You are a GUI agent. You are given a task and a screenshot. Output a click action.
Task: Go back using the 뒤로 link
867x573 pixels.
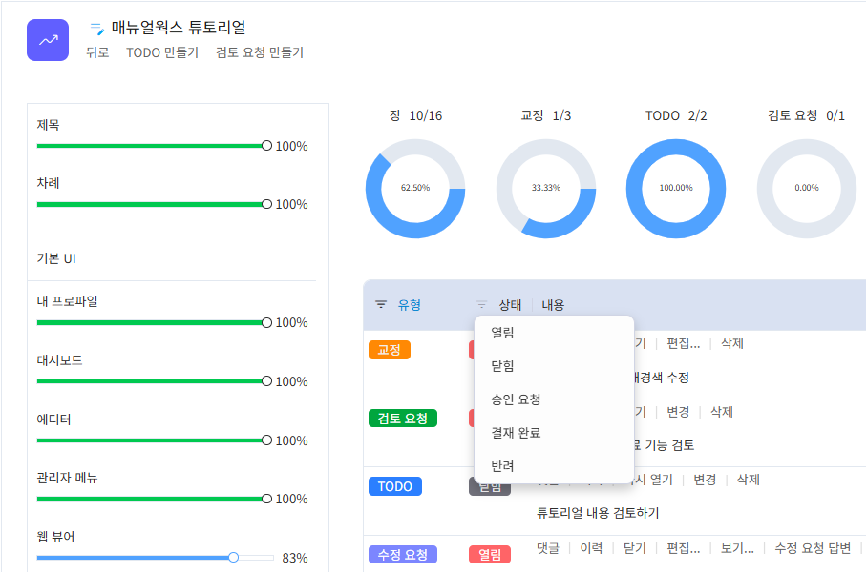coord(97,53)
